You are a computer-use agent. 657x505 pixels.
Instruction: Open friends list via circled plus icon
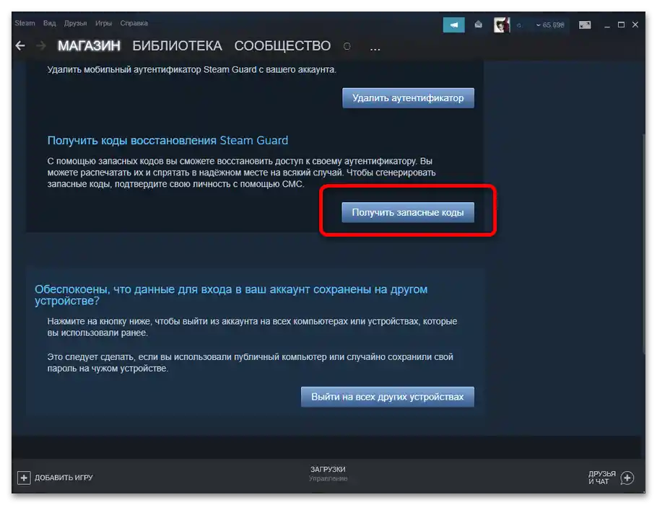tap(627, 478)
